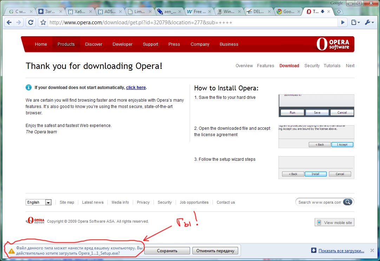Viewport: 380px width, 261px height.
Task: Open a new tab with plus button
Action: coord(339,11)
